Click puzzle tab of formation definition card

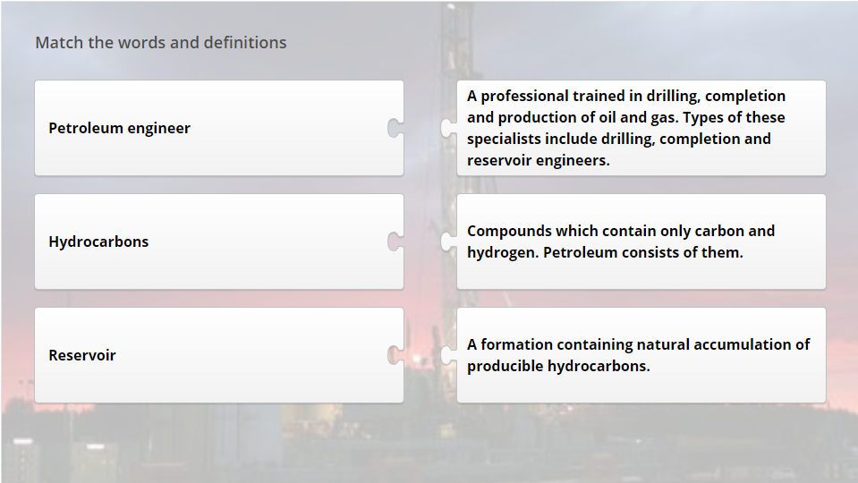tap(449, 355)
